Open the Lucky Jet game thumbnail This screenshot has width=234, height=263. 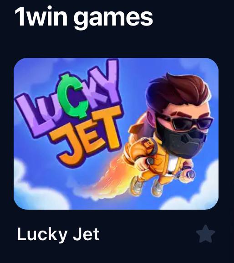pyautogui.click(x=116, y=134)
